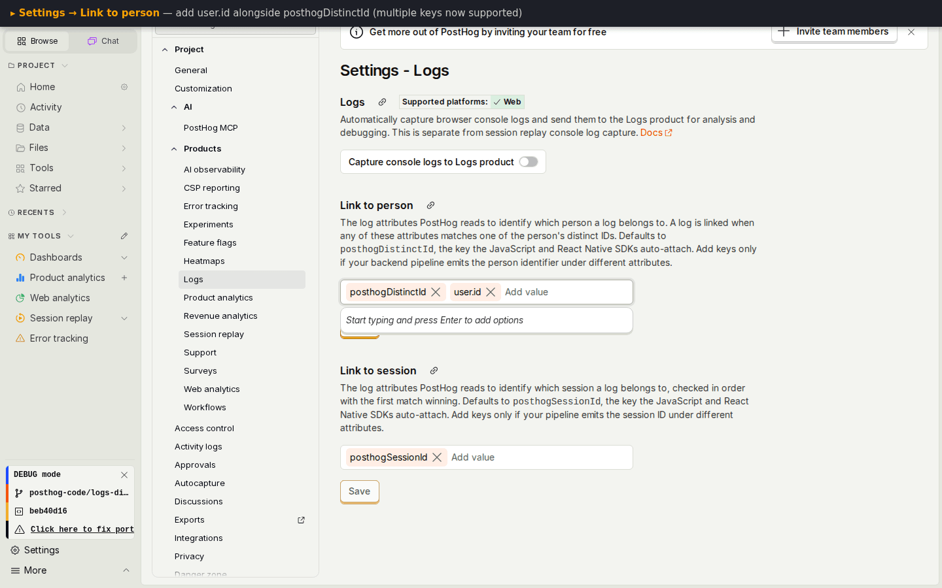
Task: Expand the Dashboards dropdown arrow
Action: point(124,257)
